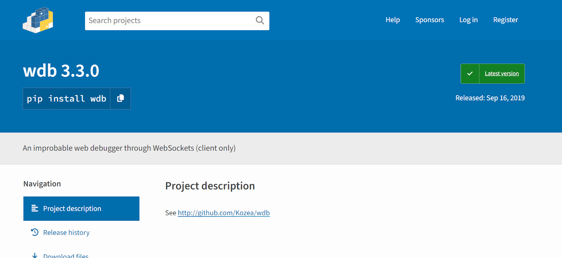
Task: Click the Release history clock icon
Action: (35, 232)
